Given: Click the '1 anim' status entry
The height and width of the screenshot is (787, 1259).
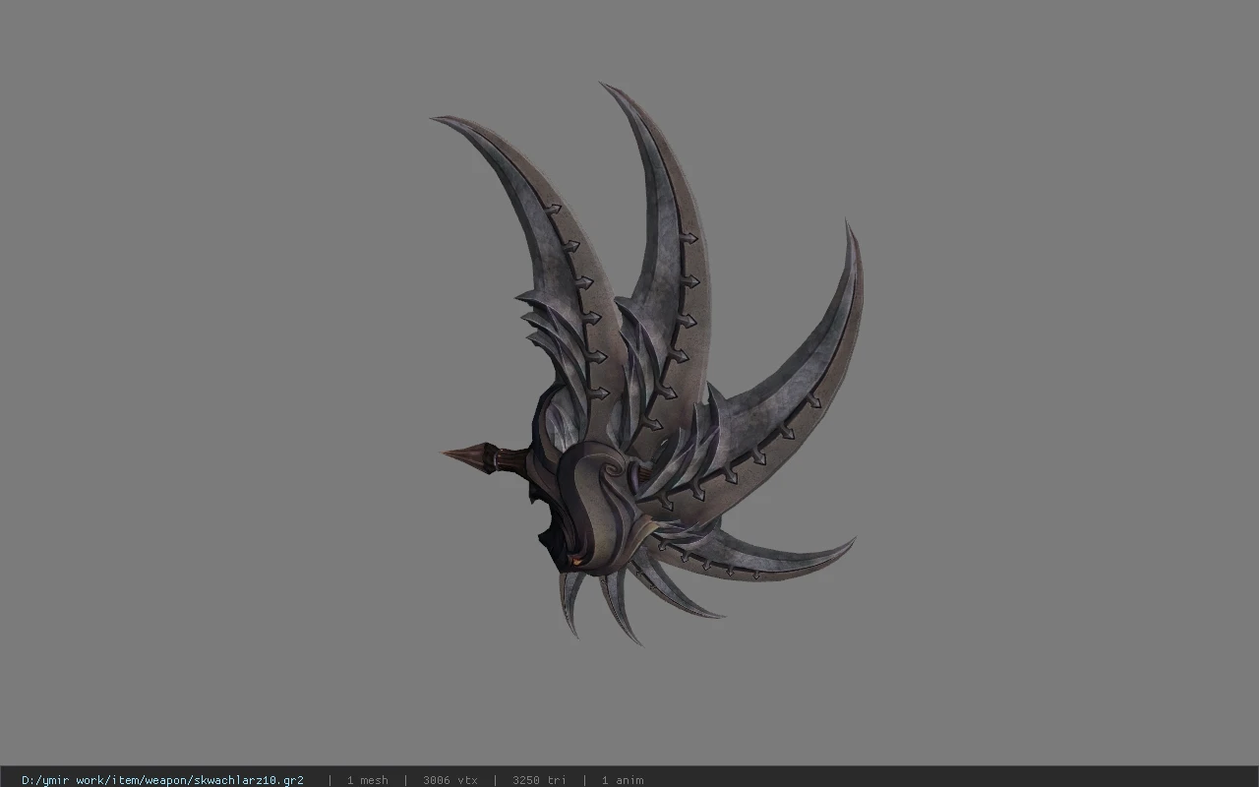Looking at the screenshot, I should [x=623, y=780].
